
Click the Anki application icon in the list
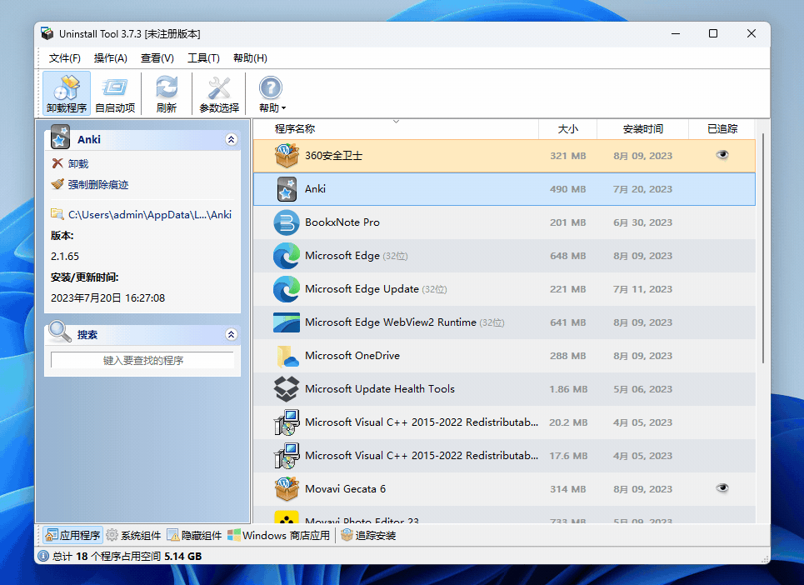(x=286, y=189)
